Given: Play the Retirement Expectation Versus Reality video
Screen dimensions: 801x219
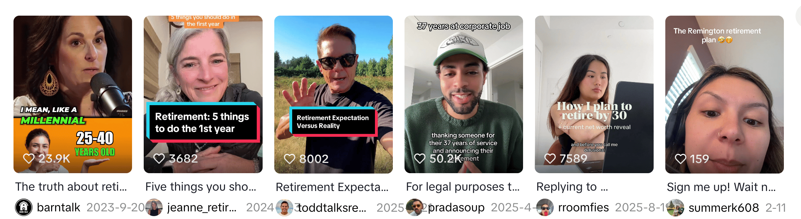Looking at the screenshot, I should pyautogui.click(x=333, y=94).
